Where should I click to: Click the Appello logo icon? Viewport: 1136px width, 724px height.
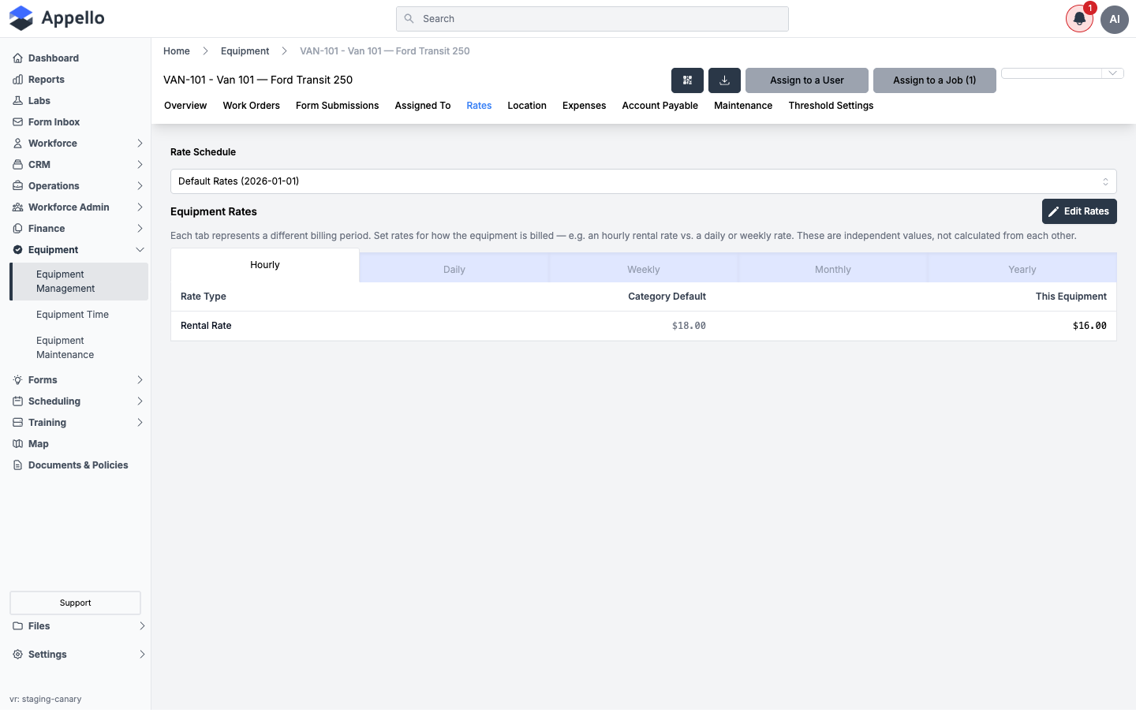pyautogui.click(x=21, y=18)
